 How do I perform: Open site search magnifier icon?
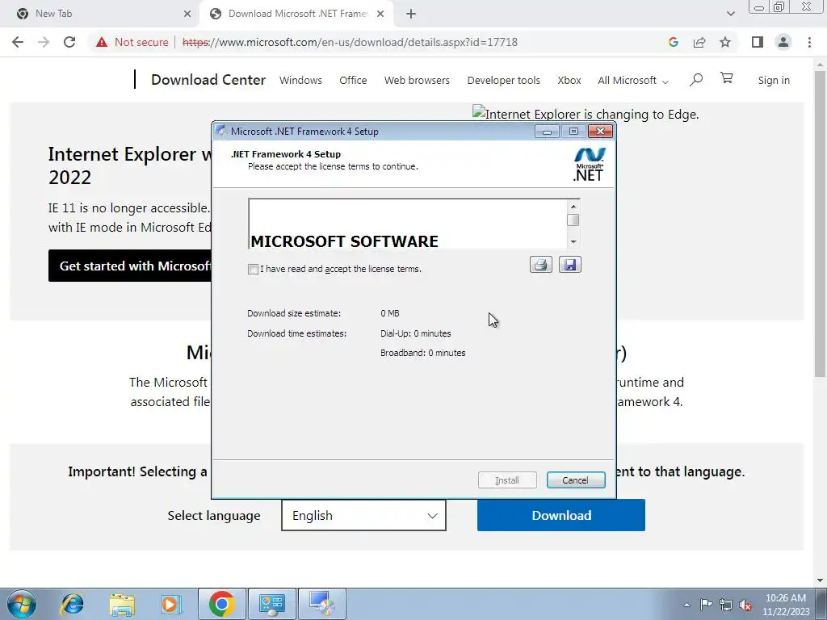pos(696,80)
